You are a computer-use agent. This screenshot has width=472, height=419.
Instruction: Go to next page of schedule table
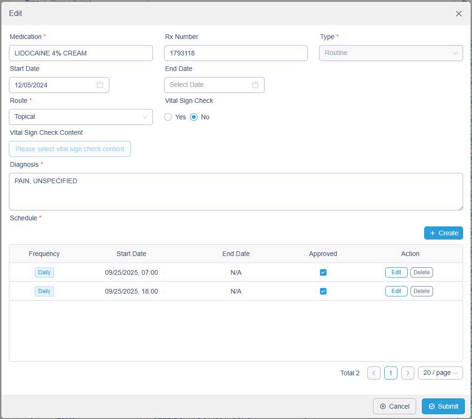(x=408, y=373)
